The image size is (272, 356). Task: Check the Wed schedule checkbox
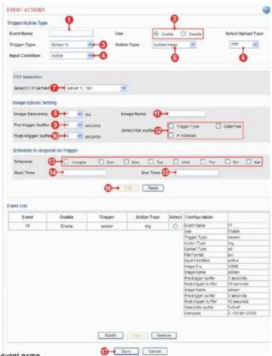pyautogui.click(x=175, y=162)
